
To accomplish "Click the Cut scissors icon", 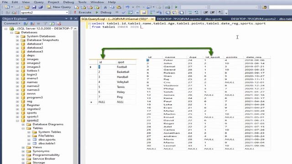I will 105,7.
